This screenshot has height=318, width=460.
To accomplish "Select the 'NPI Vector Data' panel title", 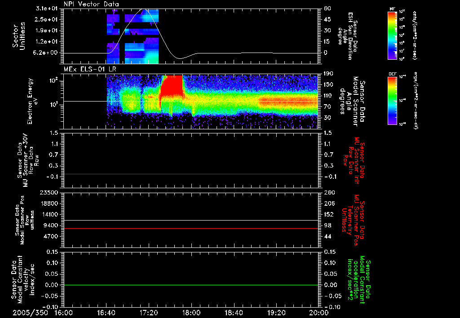I will tap(91, 4).
